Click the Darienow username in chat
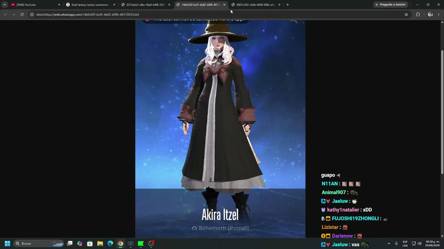The height and width of the screenshot is (249, 444). pyautogui.click(x=342, y=236)
